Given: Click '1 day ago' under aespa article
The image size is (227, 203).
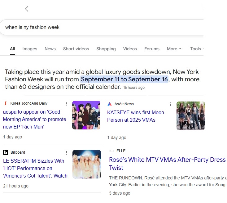Looking at the screenshot, I should [13, 137].
